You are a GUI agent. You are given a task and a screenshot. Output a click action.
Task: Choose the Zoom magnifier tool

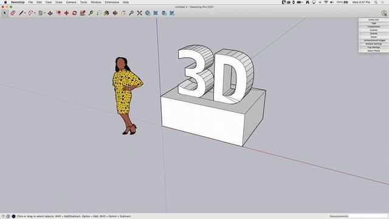click(131, 13)
